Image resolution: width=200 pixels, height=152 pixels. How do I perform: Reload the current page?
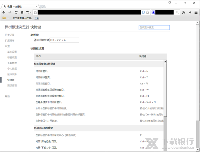16,12
